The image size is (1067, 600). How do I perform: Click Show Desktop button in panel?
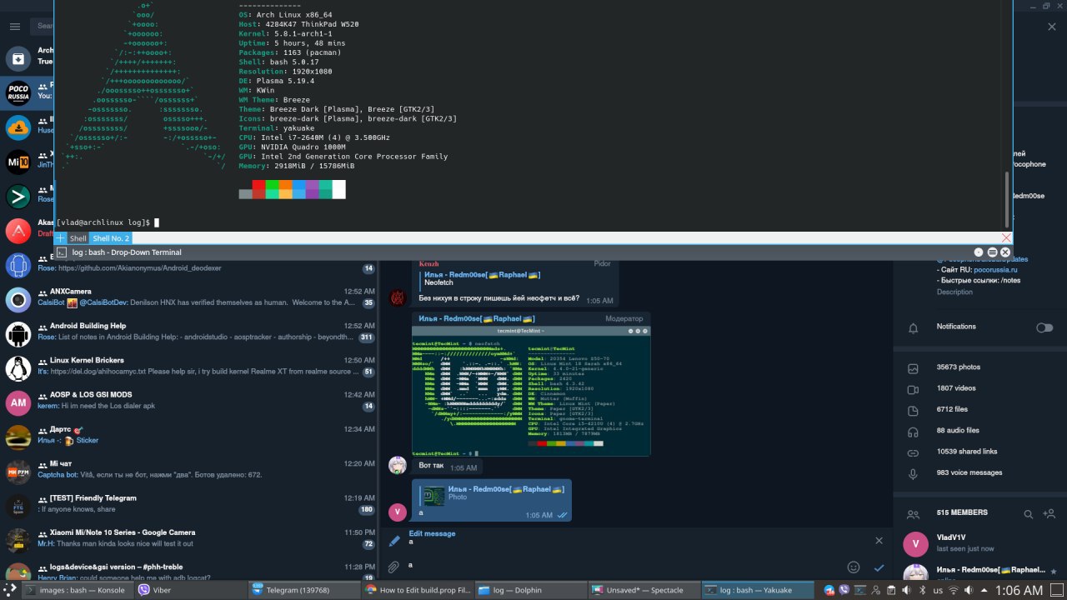coord(1057,590)
